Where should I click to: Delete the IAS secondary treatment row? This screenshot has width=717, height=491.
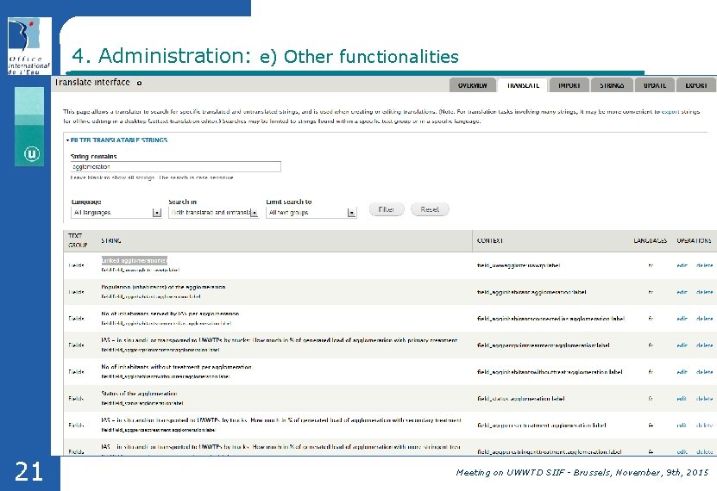pos(704,426)
